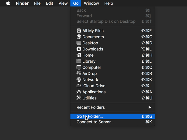Image resolution: width=187 pixels, height=140 pixels.
Task: Click the Library folder icon
Action: point(79,61)
